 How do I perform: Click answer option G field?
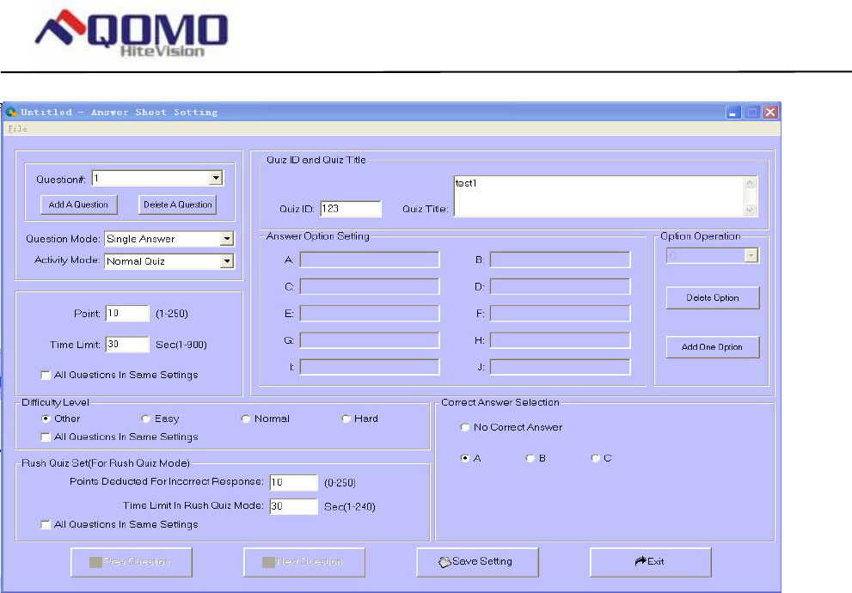(x=370, y=340)
